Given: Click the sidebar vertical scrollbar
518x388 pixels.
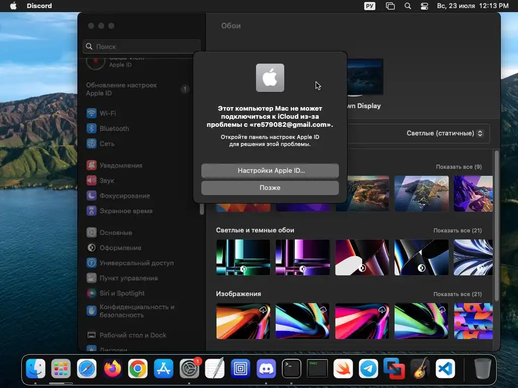Looking at the screenshot, I should pos(202,209).
